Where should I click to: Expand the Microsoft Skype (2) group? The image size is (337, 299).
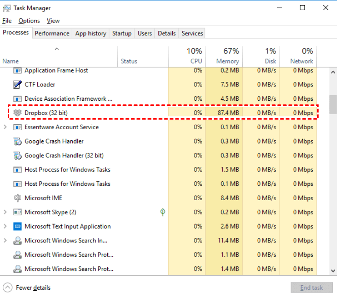pyautogui.click(x=5, y=212)
